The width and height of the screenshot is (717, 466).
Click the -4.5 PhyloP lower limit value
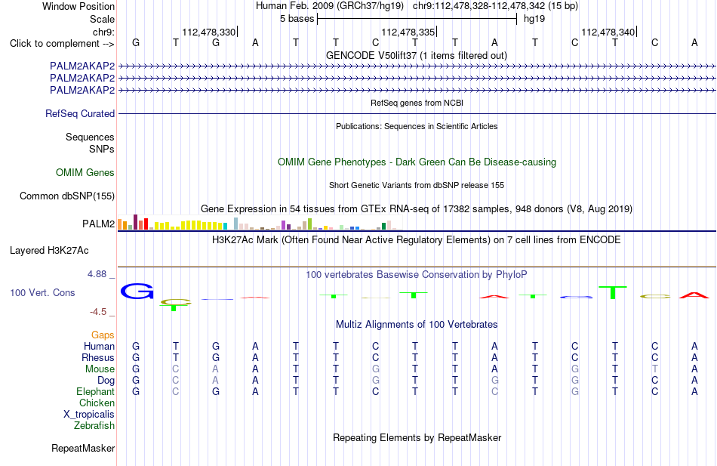(98, 312)
